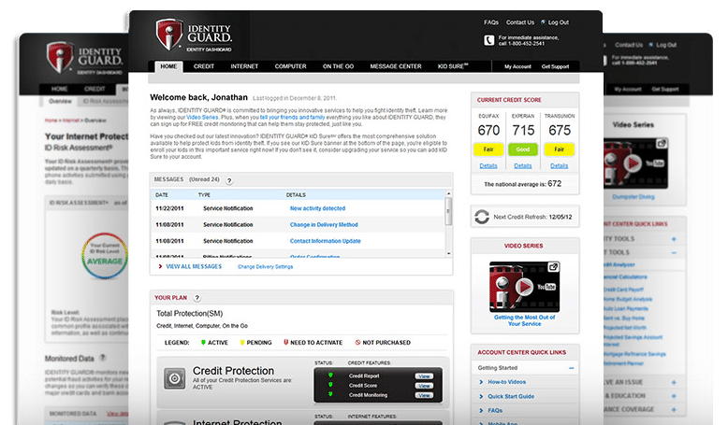Screen dimensions: 728x425
Task: Click the Identity Guard shield logo
Action: pyautogui.click(x=168, y=35)
